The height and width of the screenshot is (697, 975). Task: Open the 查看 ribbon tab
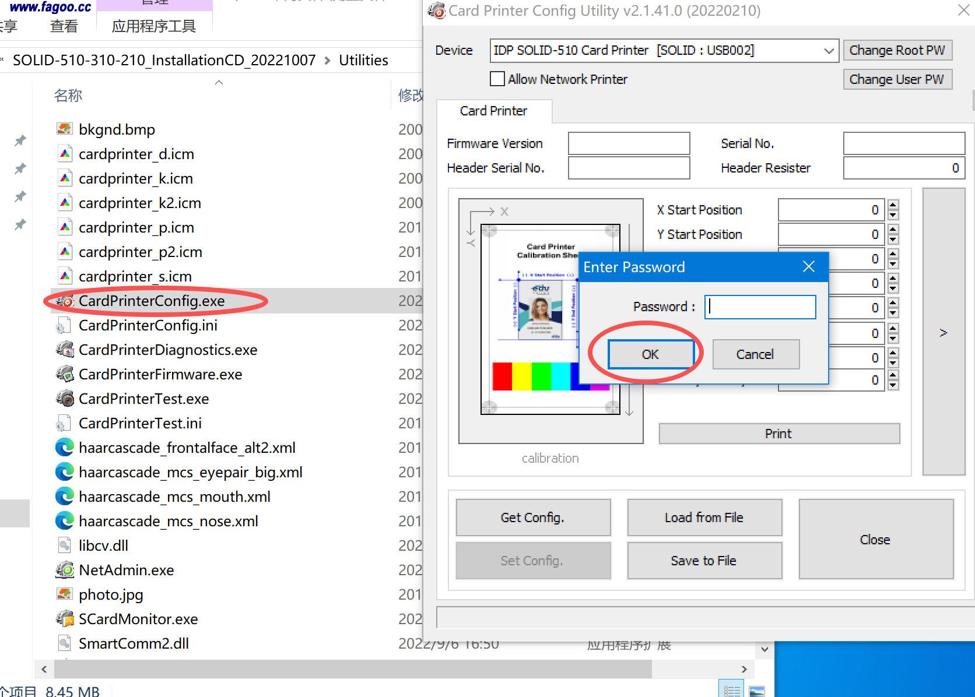click(x=64, y=26)
